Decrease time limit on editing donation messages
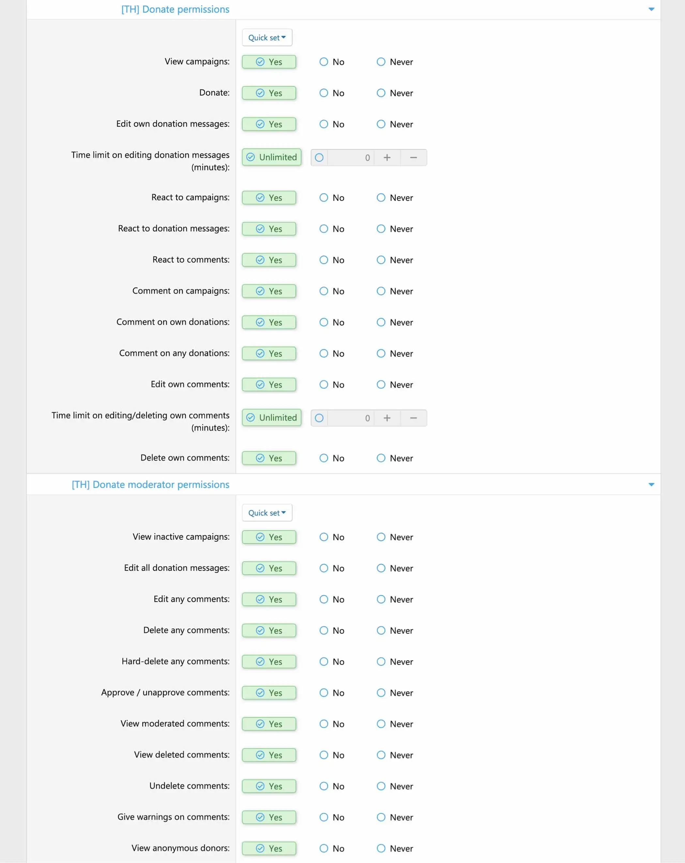 (x=413, y=158)
